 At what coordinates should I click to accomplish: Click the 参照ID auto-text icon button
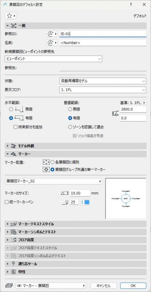pos(52,34)
